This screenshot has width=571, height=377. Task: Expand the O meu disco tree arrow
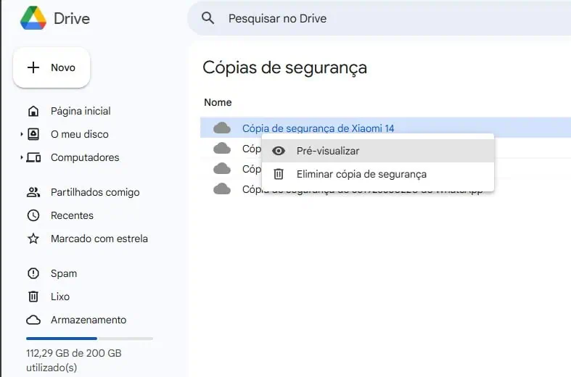(x=22, y=134)
